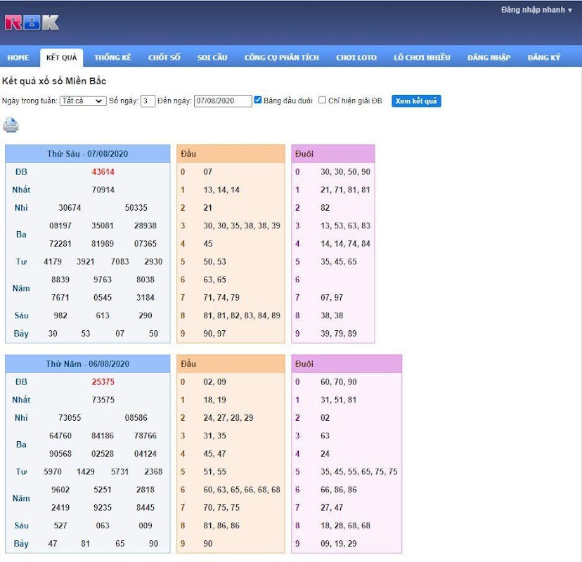Select the KẾT QUẢ tab
Screen dimensions: 582x562
click(62, 58)
